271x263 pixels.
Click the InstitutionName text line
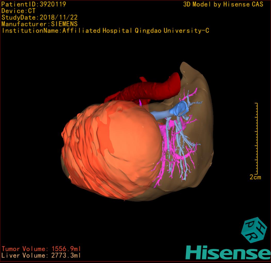(x=105, y=31)
